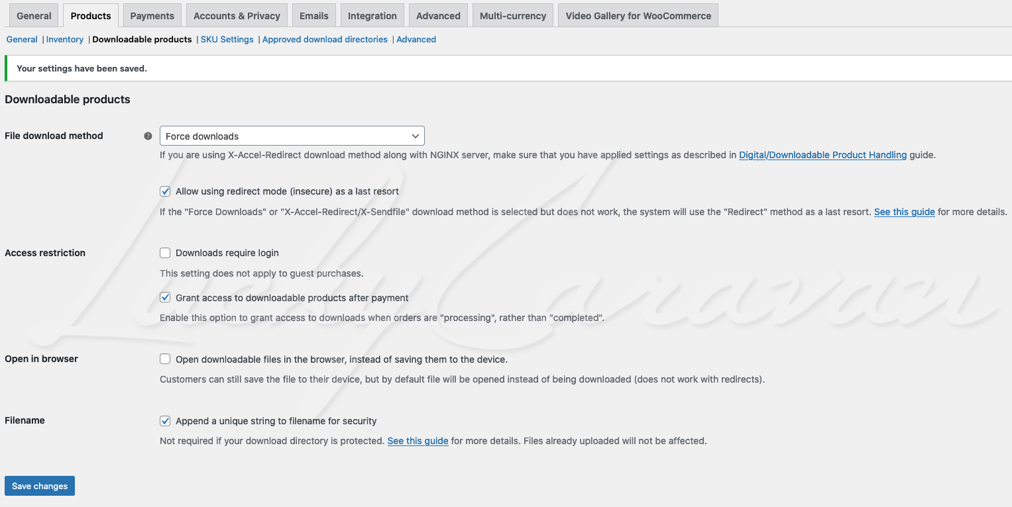The width and height of the screenshot is (1012, 507).
Task: Enable 'Open downloadable files in the browser'
Action: pyautogui.click(x=165, y=359)
